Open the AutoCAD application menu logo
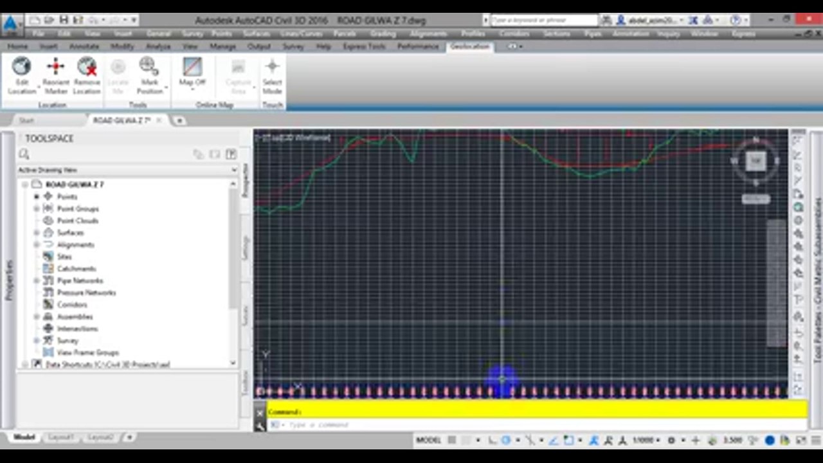This screenshot has width=823, height=463. [x=10, y=23]
